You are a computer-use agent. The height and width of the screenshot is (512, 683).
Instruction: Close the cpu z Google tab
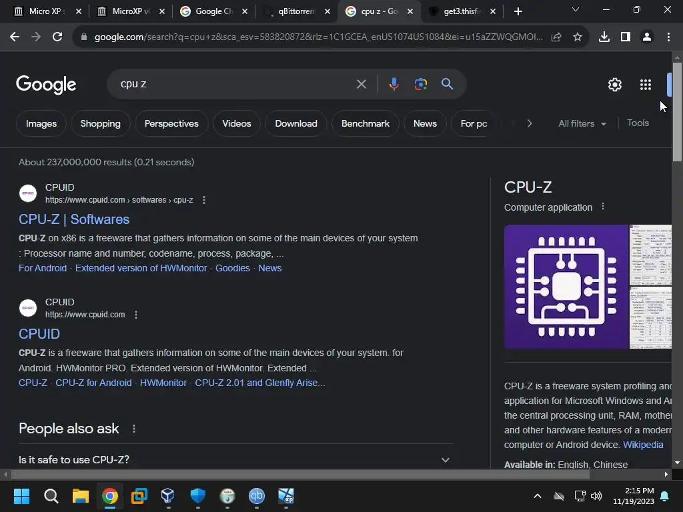pos(410,12)
